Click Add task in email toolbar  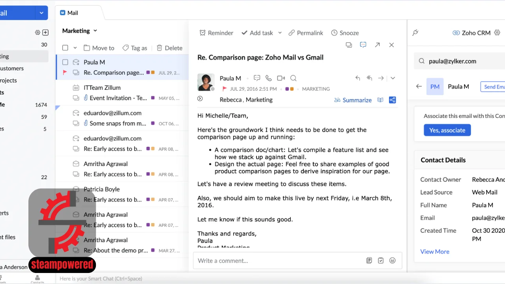click(257, 33)
